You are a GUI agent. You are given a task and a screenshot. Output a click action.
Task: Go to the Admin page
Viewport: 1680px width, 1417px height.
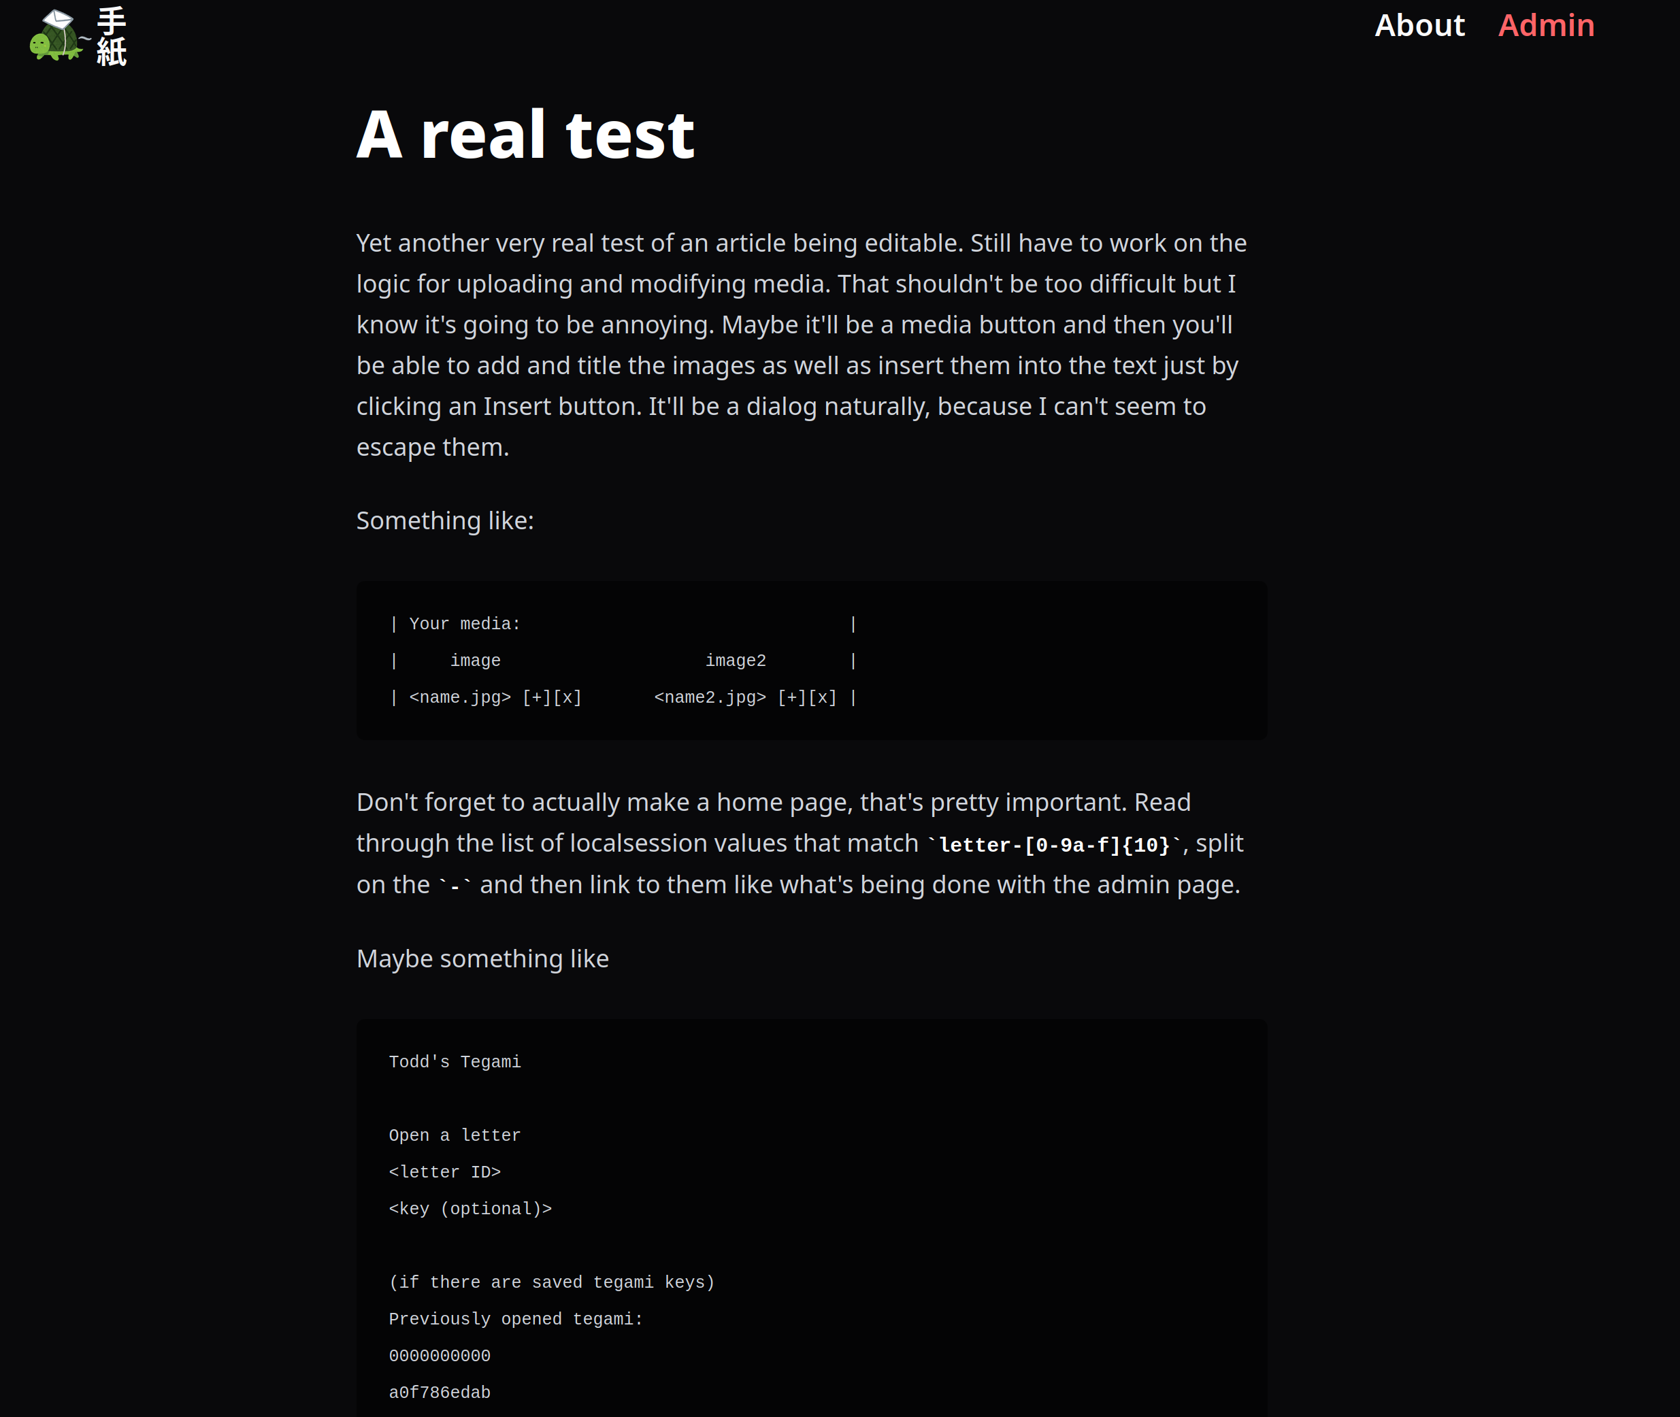click(x=1546, y=26)
